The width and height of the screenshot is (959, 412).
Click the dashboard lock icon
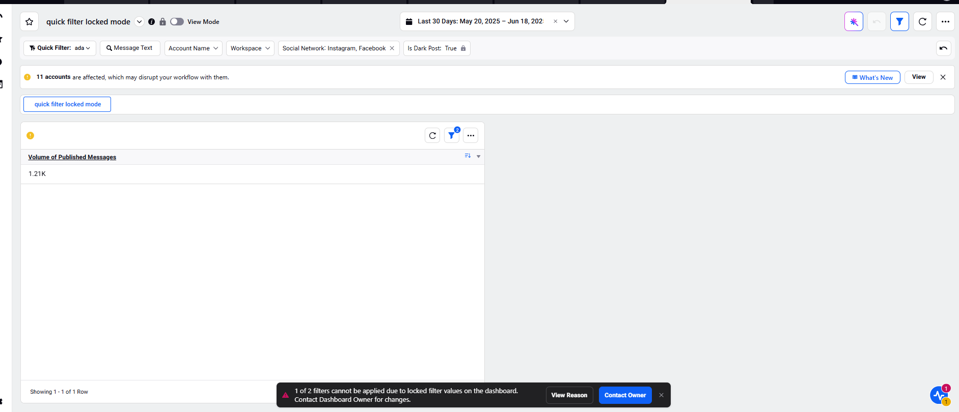[x=162, y=22]
